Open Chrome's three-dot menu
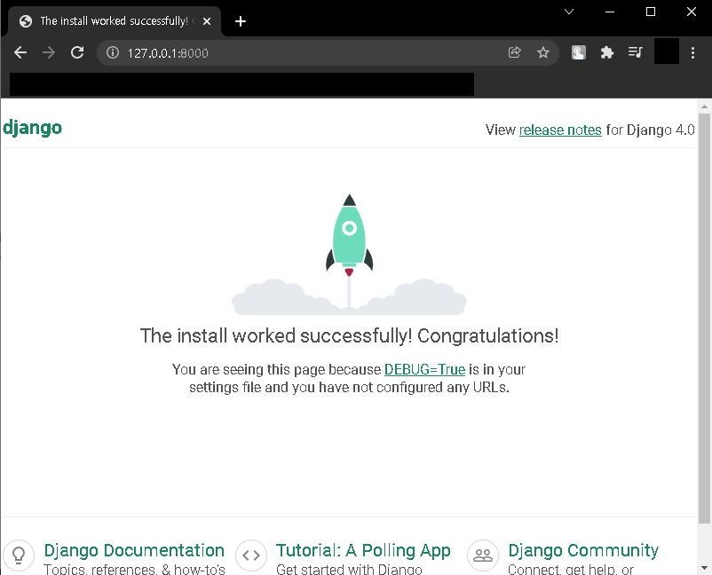 click(692, 52)
